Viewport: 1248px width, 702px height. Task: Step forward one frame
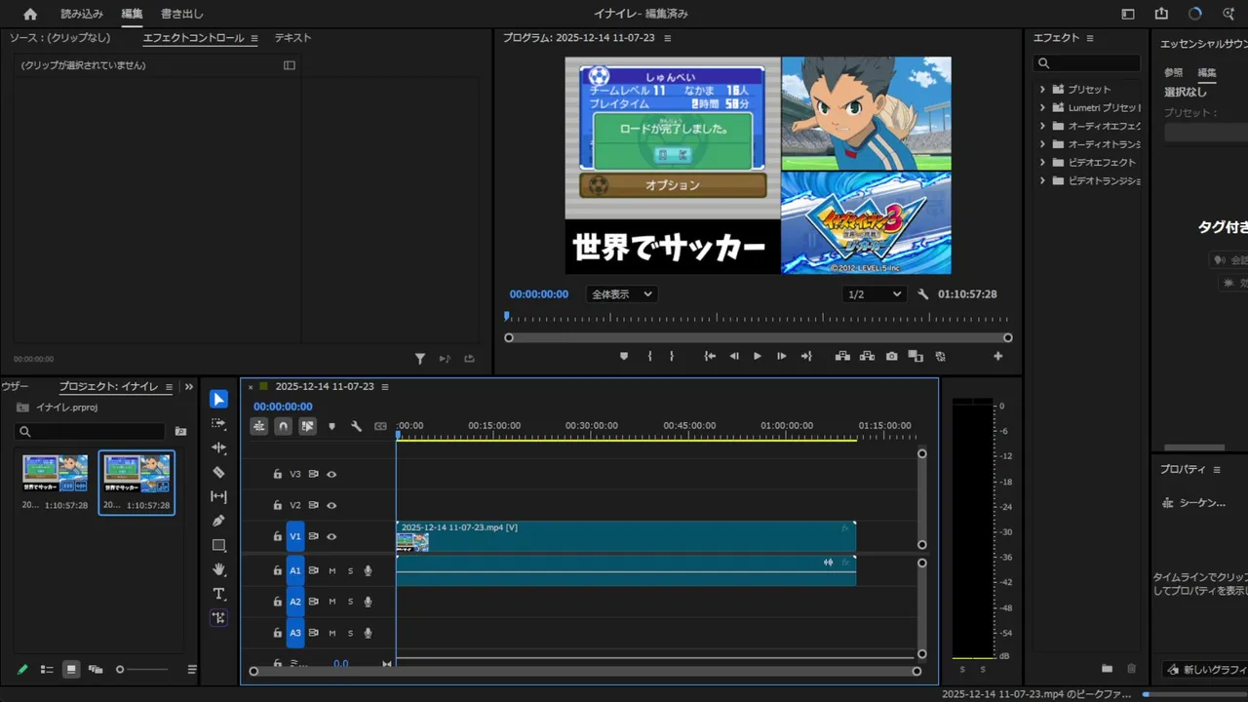[781, 357]
